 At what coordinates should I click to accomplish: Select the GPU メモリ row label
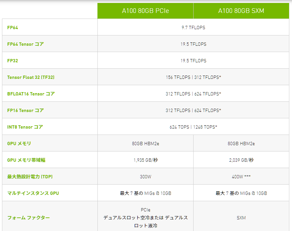click(x=19, y=144)
